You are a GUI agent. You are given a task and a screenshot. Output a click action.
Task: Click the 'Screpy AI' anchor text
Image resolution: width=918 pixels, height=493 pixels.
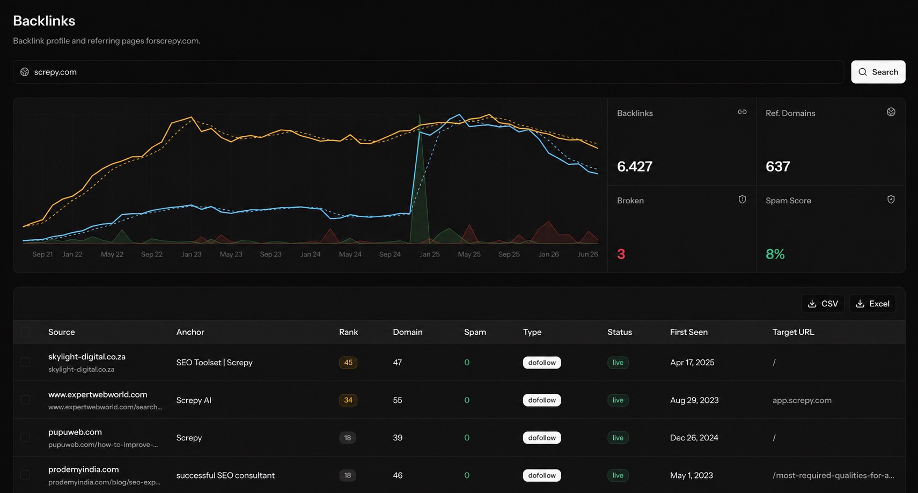click(x=194, y=400)
